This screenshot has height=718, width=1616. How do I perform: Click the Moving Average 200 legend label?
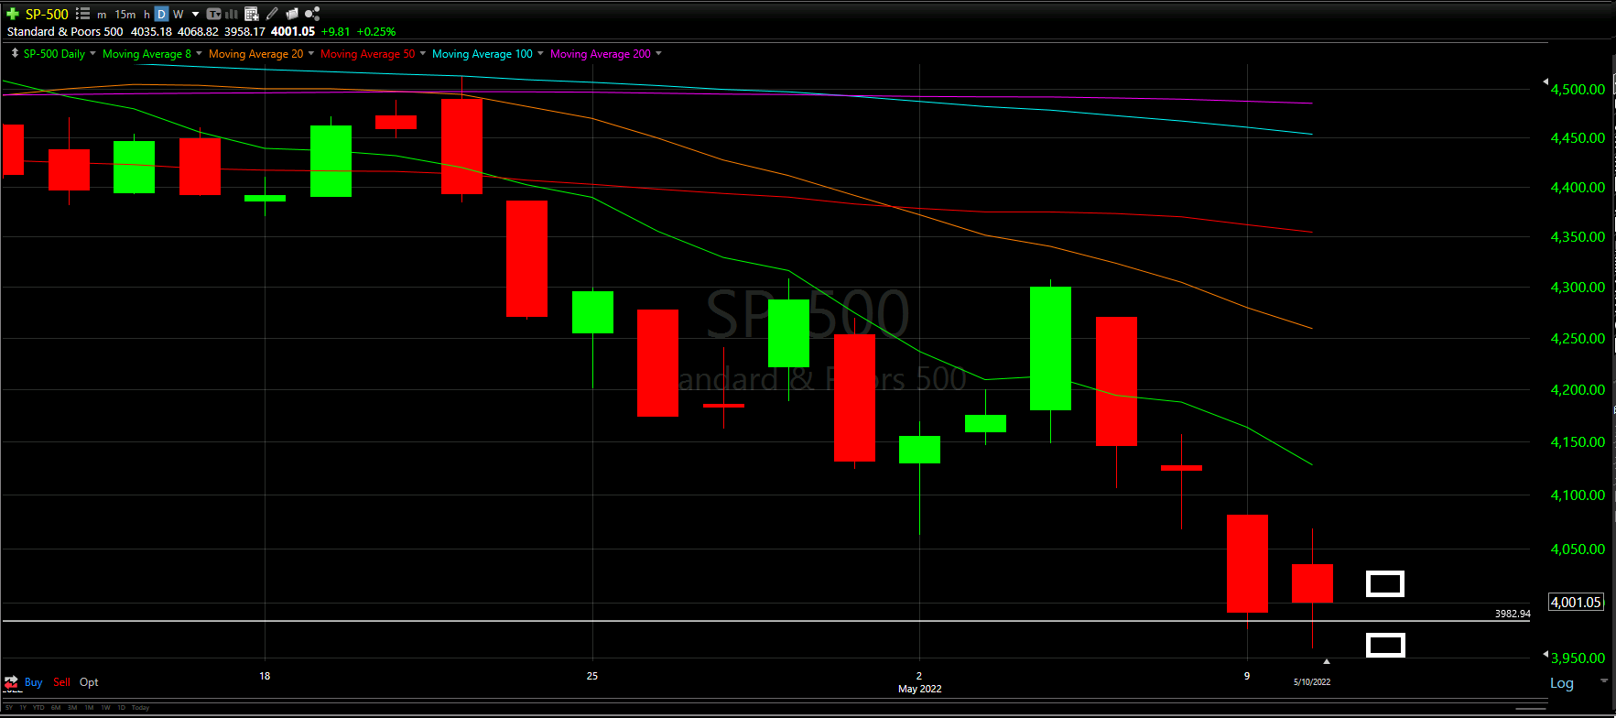[x=601, y=54]
